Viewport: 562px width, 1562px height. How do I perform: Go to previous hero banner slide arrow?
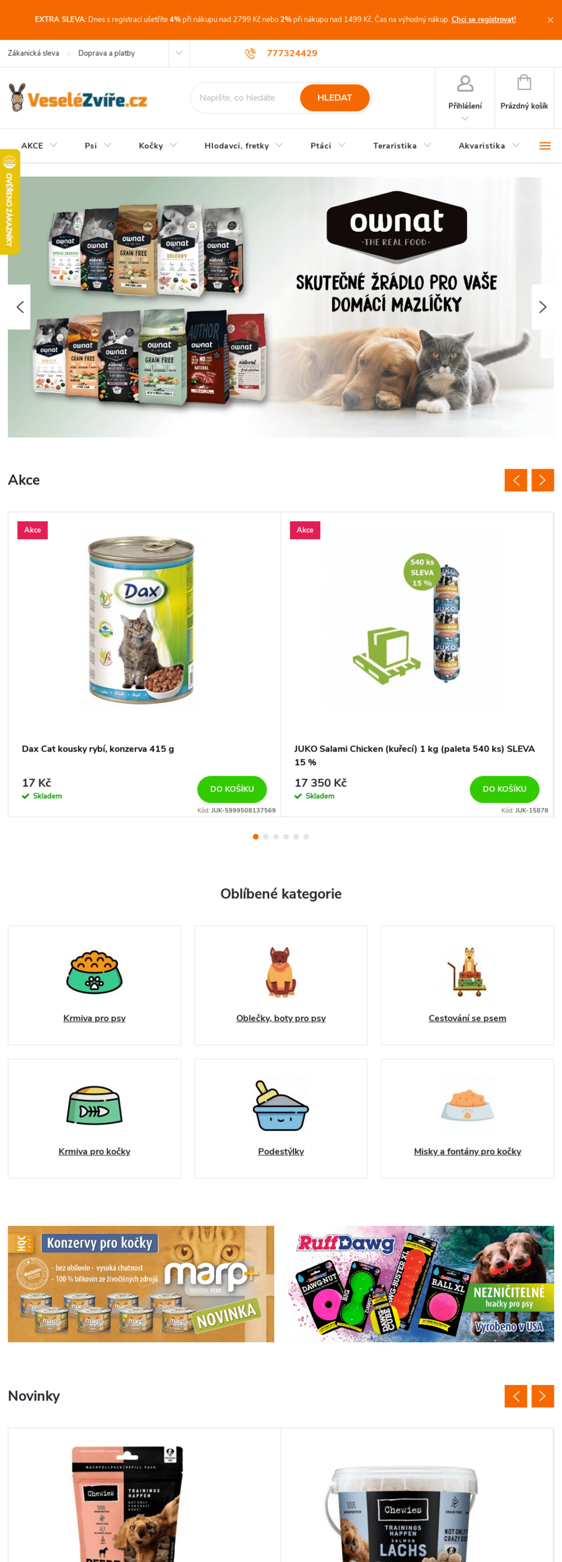coord(19,307)
